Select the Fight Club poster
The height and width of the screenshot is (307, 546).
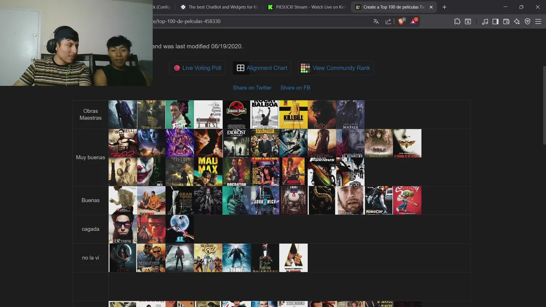pyautogui.click(x=180, y=114)
